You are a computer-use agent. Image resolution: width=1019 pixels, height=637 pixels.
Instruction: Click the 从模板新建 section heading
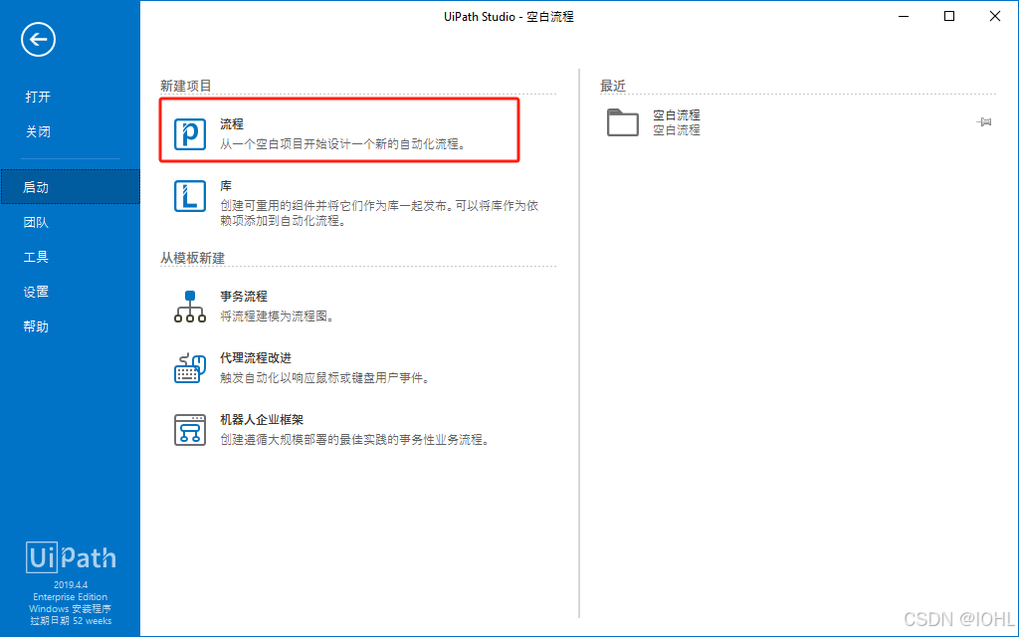(192, 258)
